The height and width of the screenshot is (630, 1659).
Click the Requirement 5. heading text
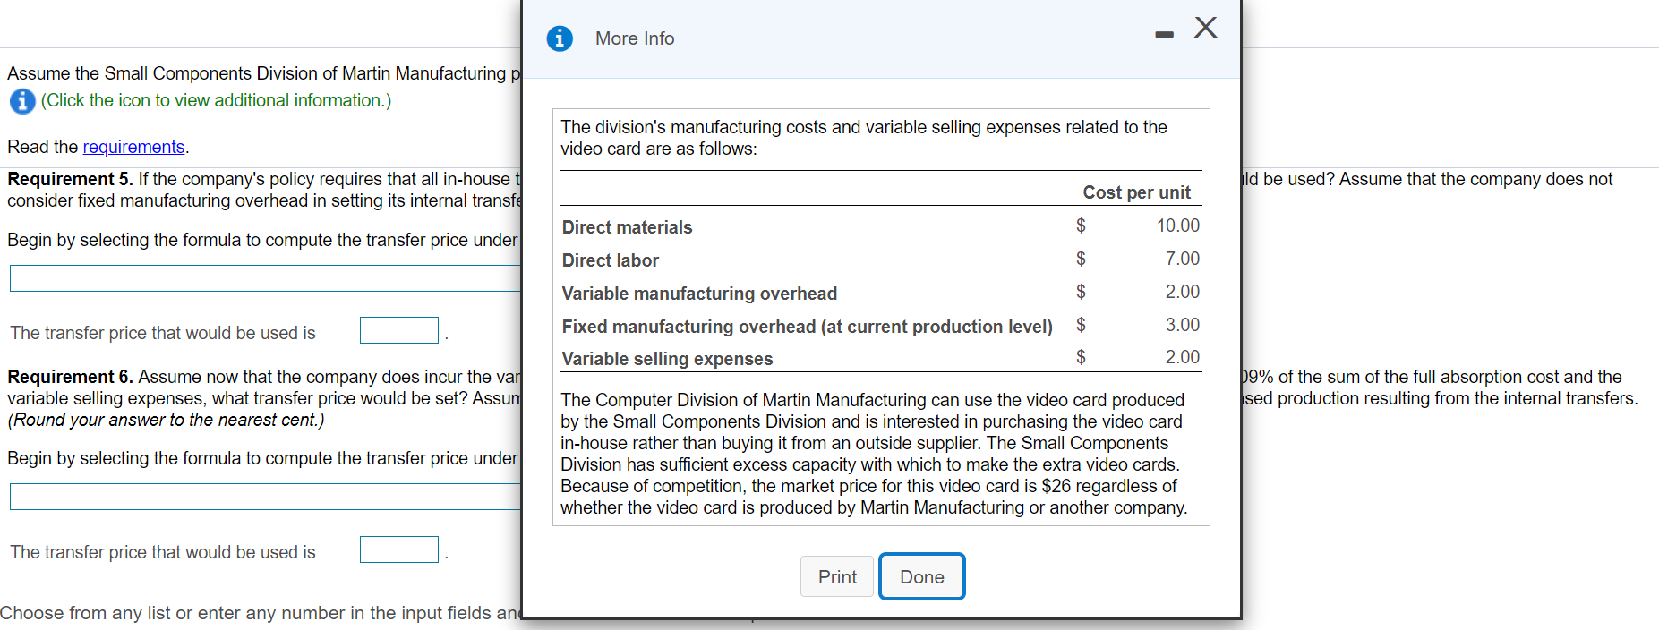70,179
